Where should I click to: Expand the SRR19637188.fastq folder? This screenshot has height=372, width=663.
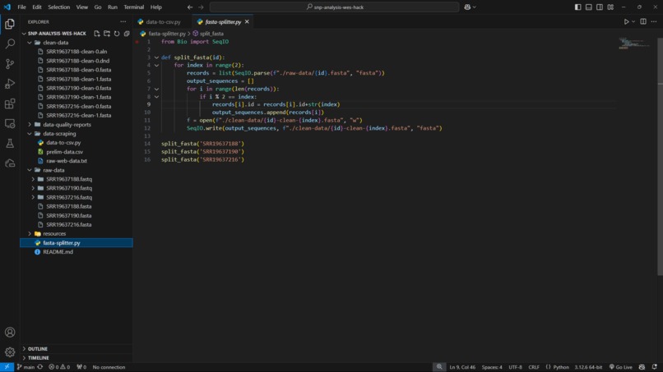[x=33, y=179]
